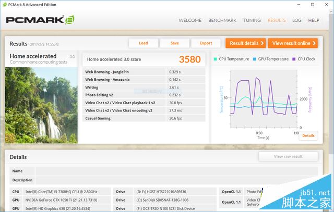Minimize the PCMark 8 window
The height and width of the screenshot is (212, 334).
299,5
